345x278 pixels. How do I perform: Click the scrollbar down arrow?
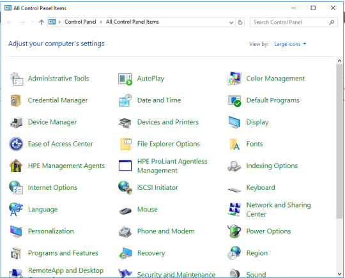339,274
